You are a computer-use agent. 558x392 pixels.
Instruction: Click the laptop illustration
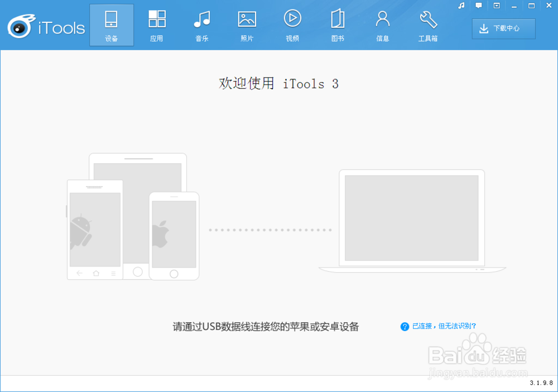click(412, 221)
